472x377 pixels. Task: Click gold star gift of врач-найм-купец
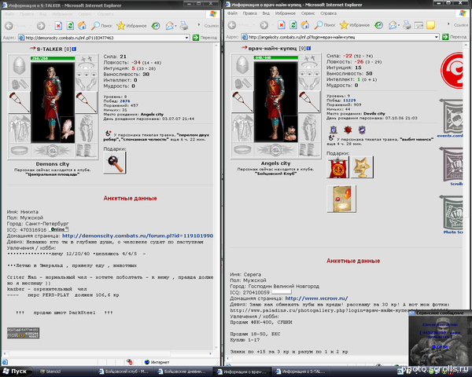362,167
